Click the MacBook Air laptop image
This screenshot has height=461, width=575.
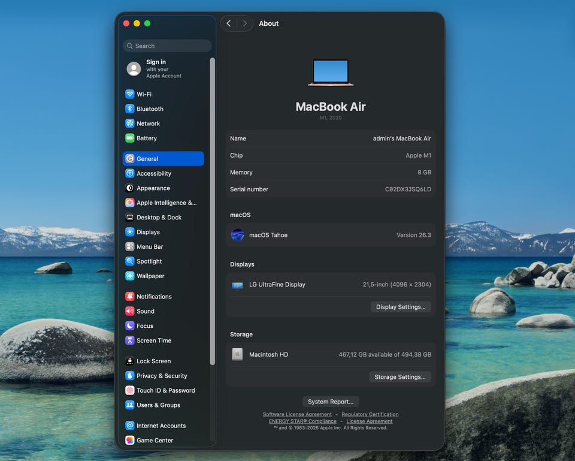point(331,73)
